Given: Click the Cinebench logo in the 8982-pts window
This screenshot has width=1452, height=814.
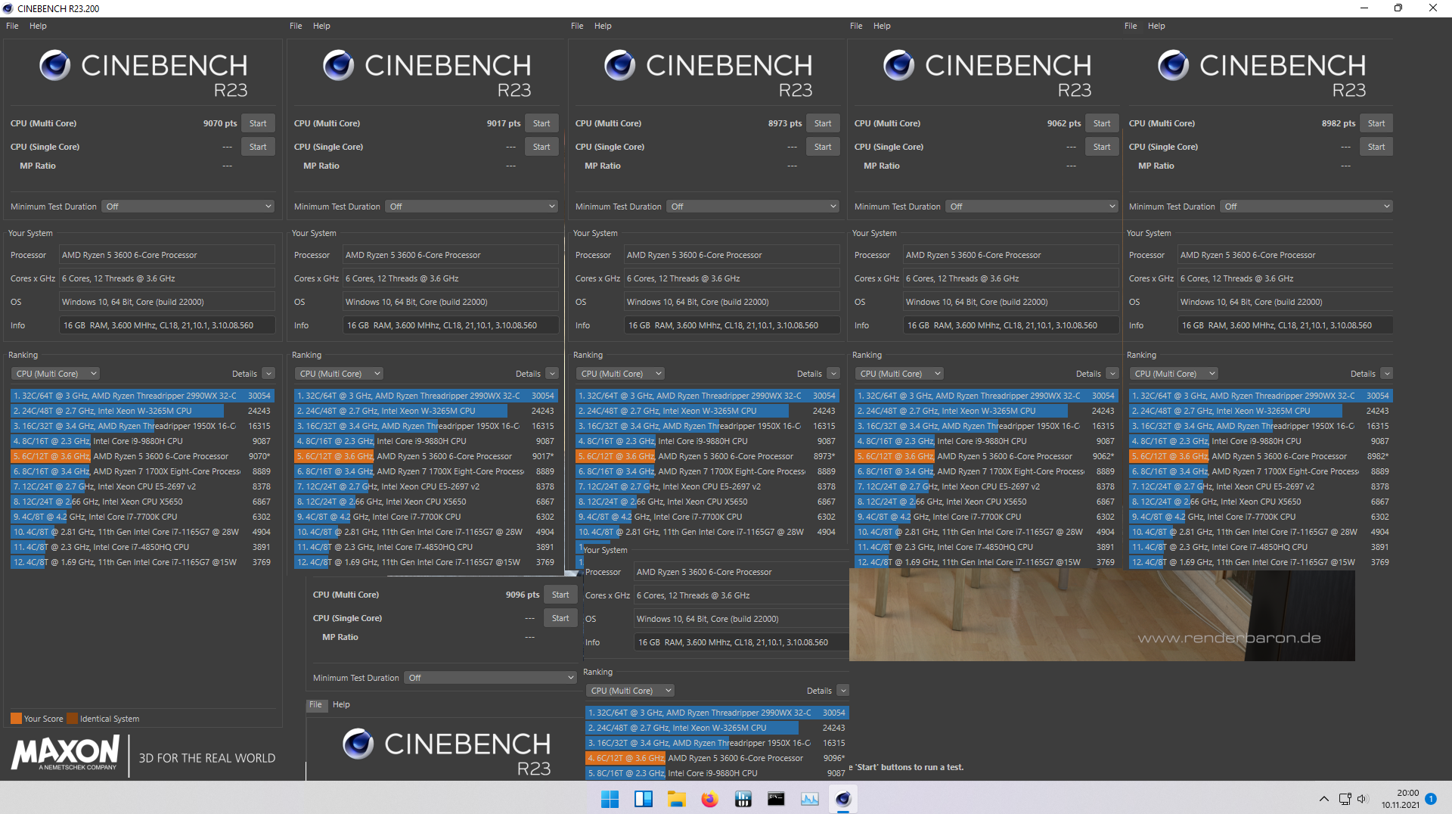Looking at the screenshot, I should [x=1262, y=73].
